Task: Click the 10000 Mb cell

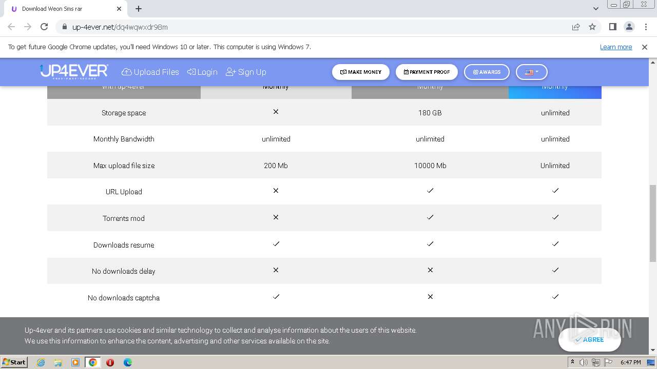Action: pyautogui.click(x=430, y=166)
